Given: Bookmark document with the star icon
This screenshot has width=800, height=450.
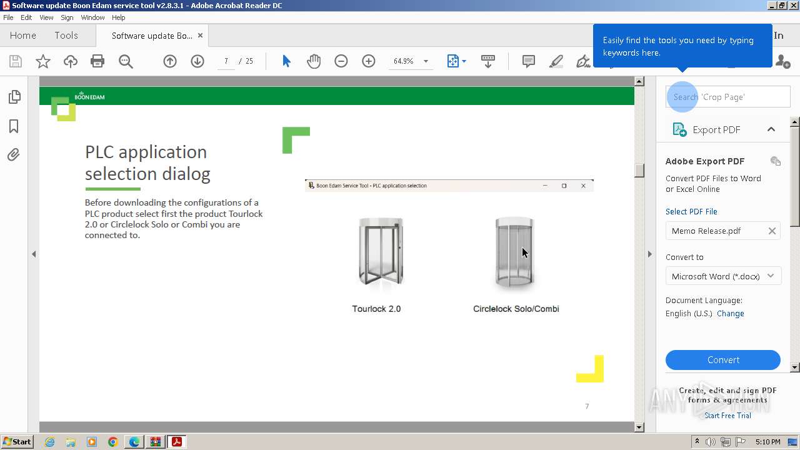Looking at the screenshot, I should [x=43, y=61].
